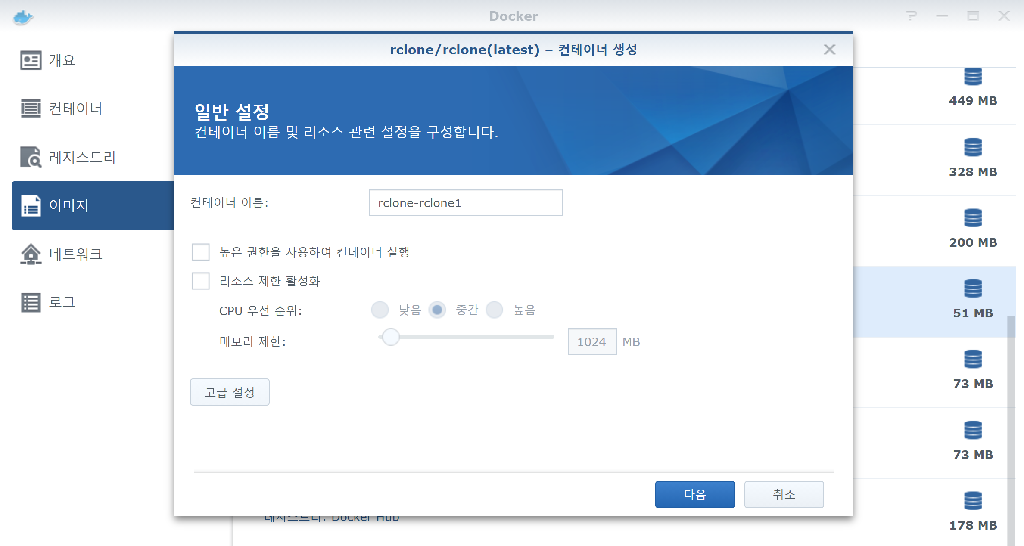Open the 로그 log list icon
1024x546 pixels.
(x=31, y=302)
